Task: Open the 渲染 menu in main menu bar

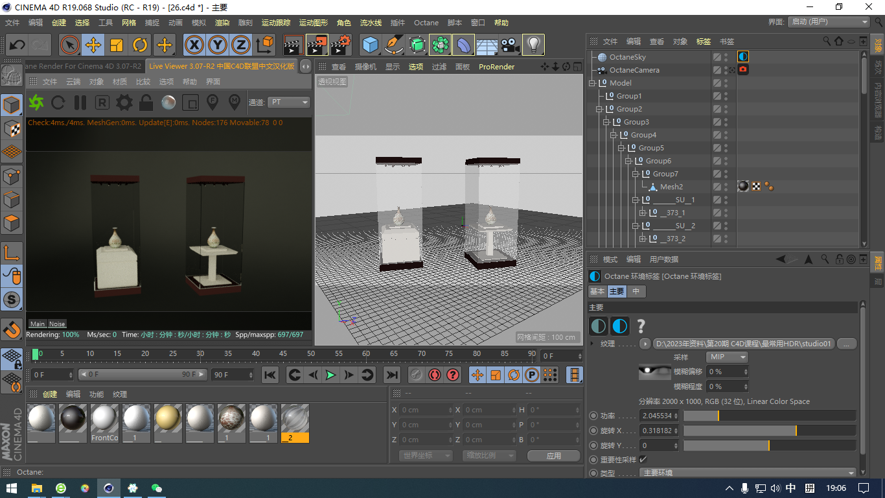Action: point(222,23)
